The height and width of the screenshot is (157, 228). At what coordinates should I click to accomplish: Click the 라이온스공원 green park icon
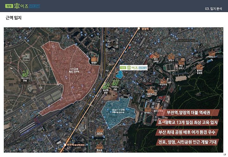[x=115, y=83]
